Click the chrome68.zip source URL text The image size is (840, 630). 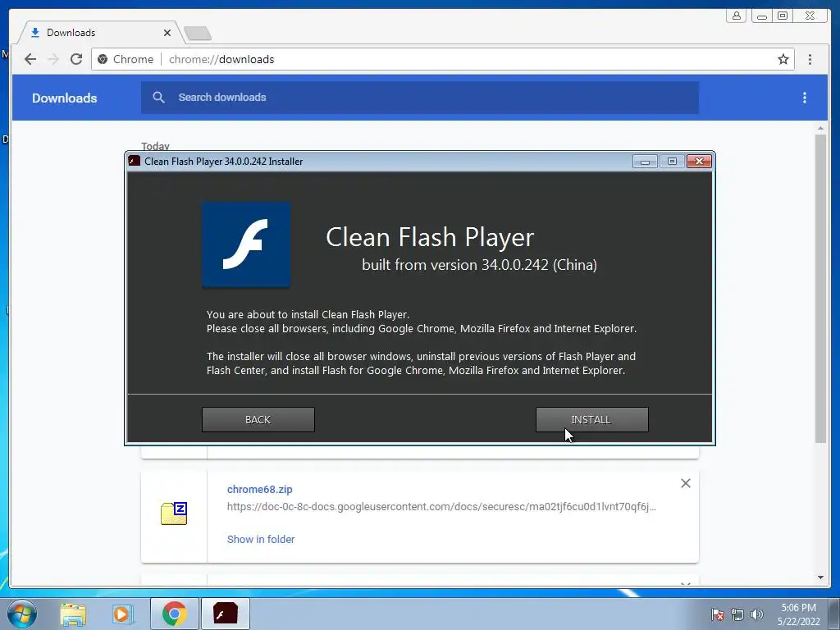click(441, 506)
